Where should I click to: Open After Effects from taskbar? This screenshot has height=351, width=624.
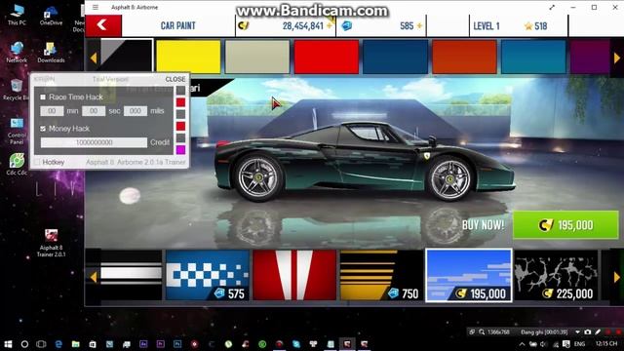click(x=143, y=344)
